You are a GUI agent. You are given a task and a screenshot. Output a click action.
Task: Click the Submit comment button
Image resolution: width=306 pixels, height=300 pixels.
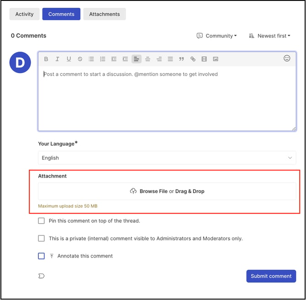click(271, 276)
